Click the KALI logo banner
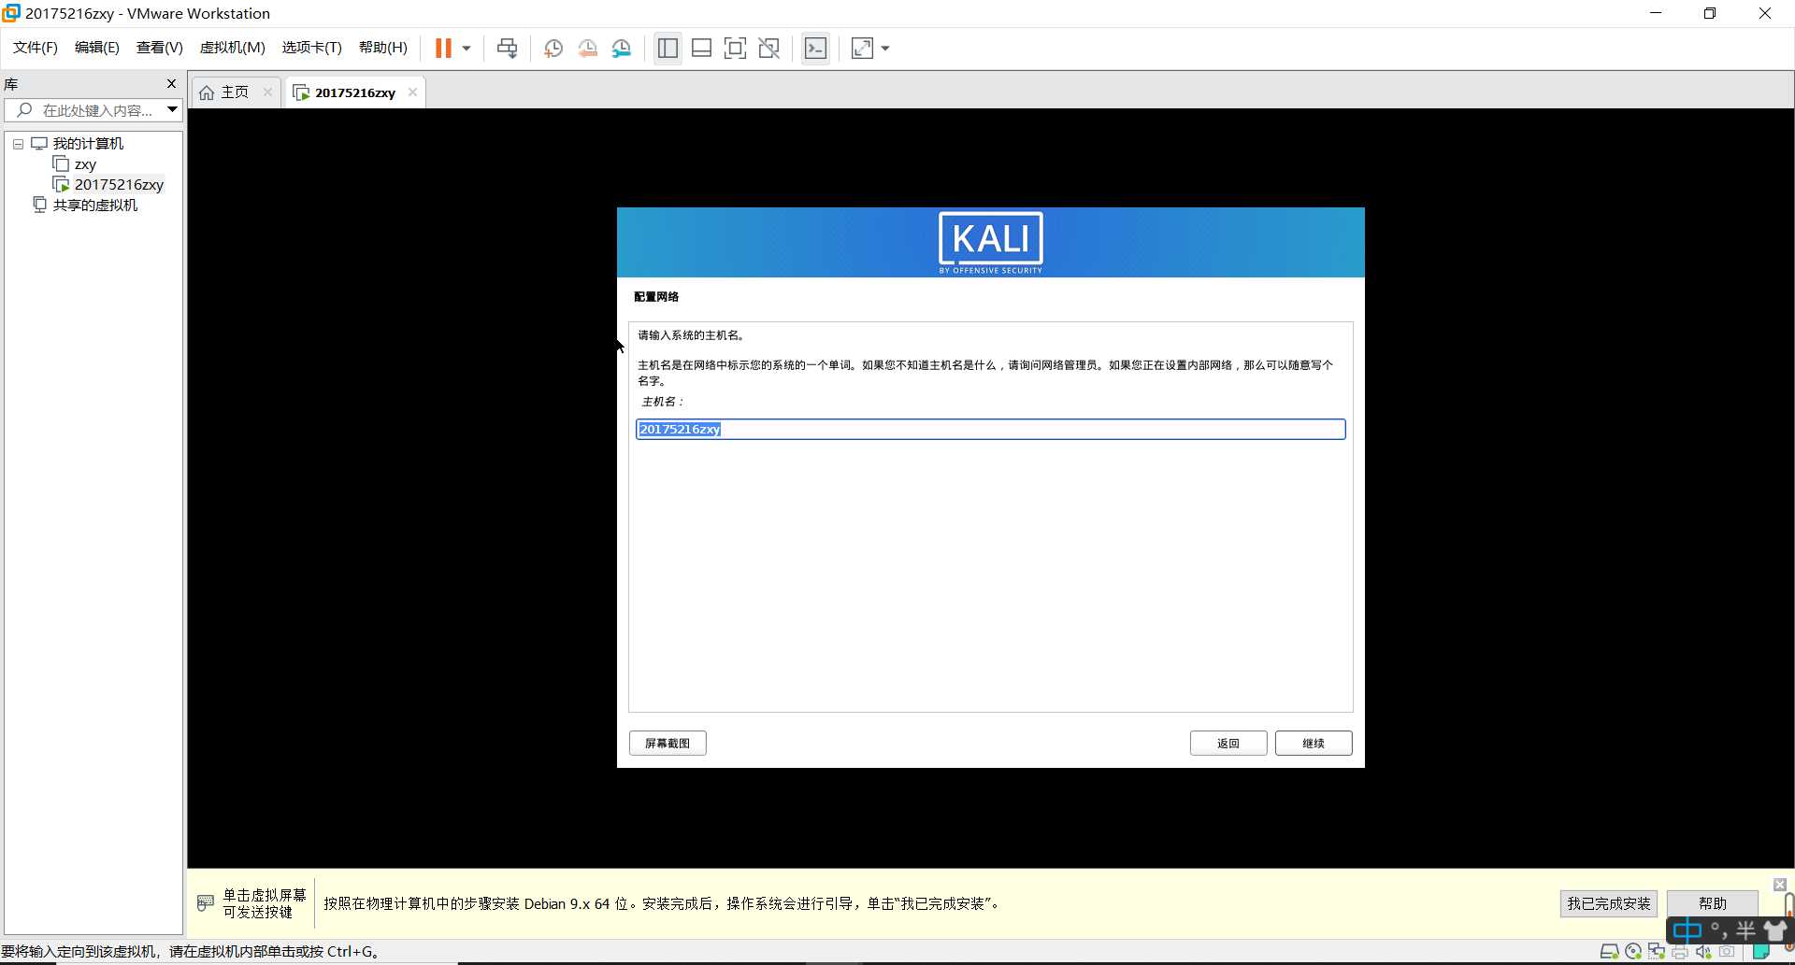 coord(990,243)
